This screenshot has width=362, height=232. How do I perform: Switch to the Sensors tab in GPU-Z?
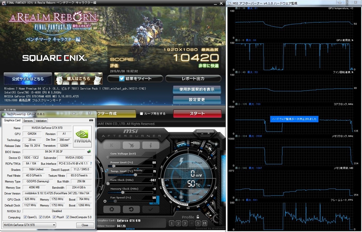28,121
